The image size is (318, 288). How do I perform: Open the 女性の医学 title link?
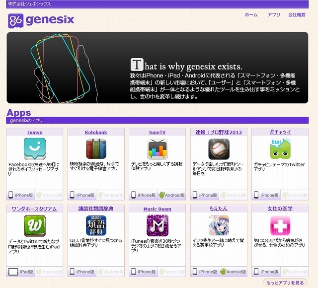[x=280, y=209]
